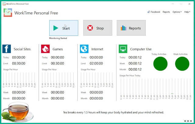Go to the previous tip
The width and height of the screenshot is (195, 124).
coord(185,121)
